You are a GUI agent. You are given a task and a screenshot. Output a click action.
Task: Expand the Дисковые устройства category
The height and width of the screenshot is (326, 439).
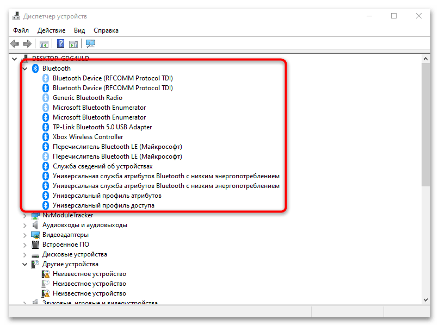click(24, 255)
